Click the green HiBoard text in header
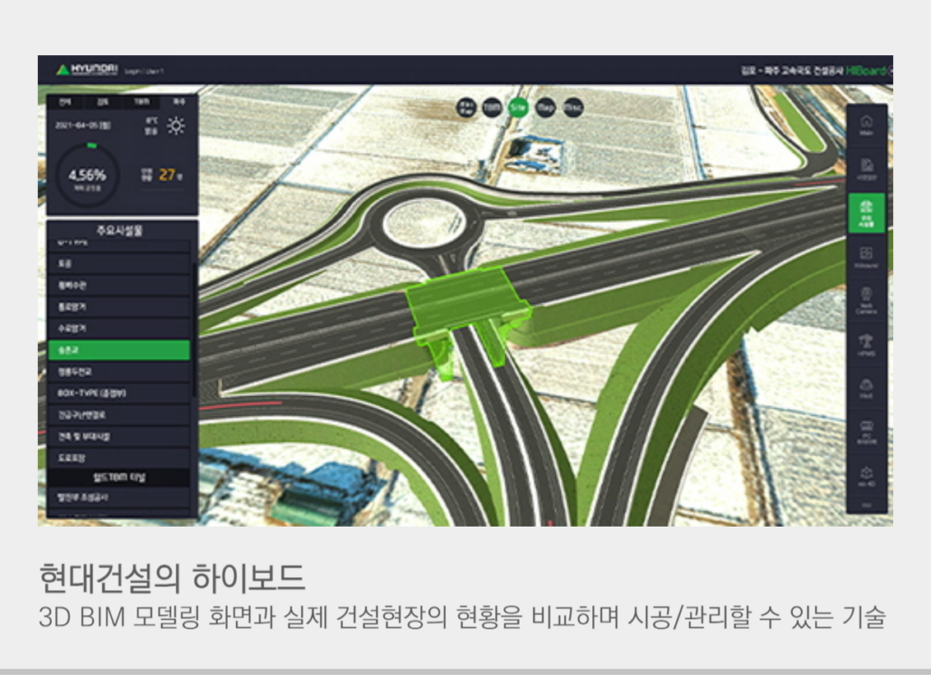Viewport: 931px width, 675px height. (868, 71)
